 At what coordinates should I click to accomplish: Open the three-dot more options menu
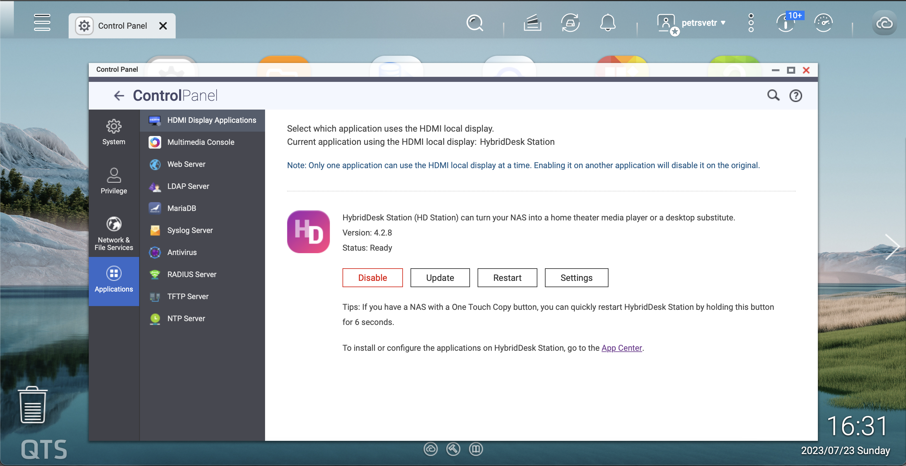751,23
